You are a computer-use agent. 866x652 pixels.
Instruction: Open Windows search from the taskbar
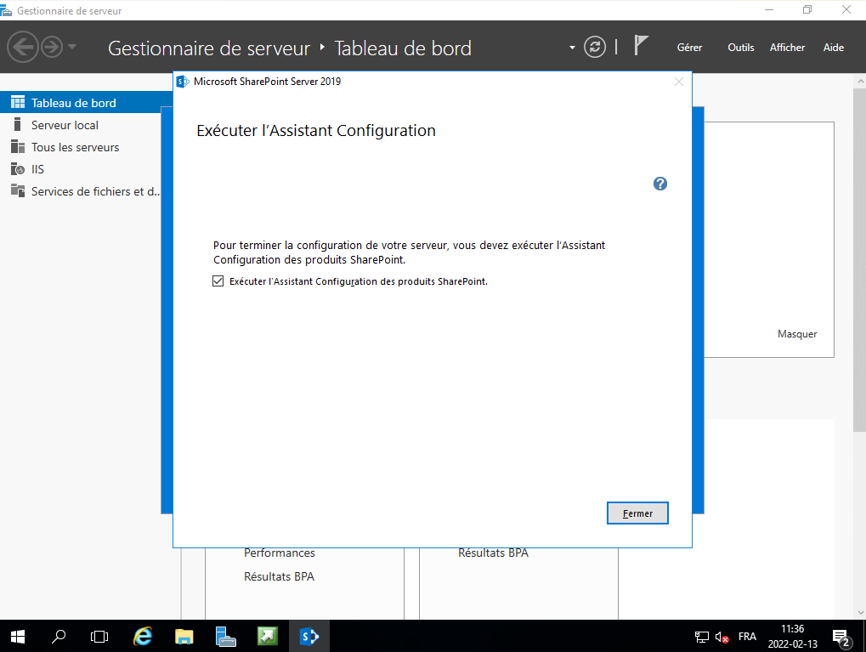[x=59, y=637]
